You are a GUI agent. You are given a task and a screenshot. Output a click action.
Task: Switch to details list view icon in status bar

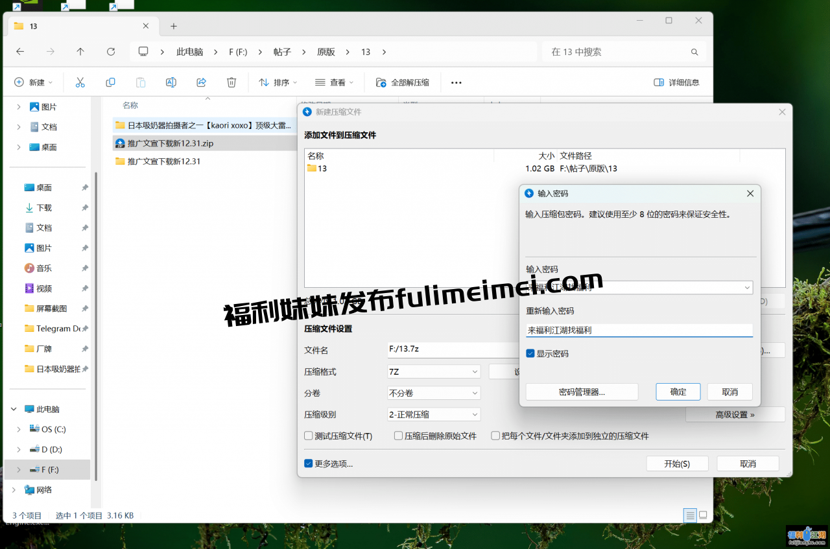pyautogui.click(x=690, y=515)
